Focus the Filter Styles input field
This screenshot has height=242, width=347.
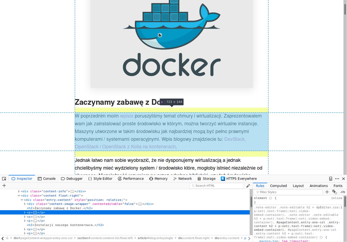tap(288, 192)
